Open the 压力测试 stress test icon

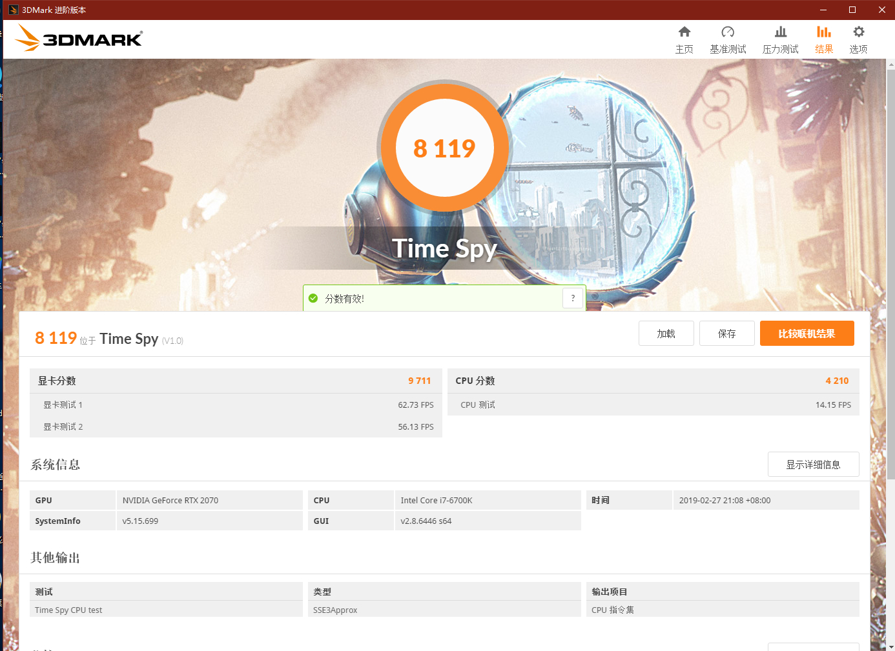tap(781, 32)
